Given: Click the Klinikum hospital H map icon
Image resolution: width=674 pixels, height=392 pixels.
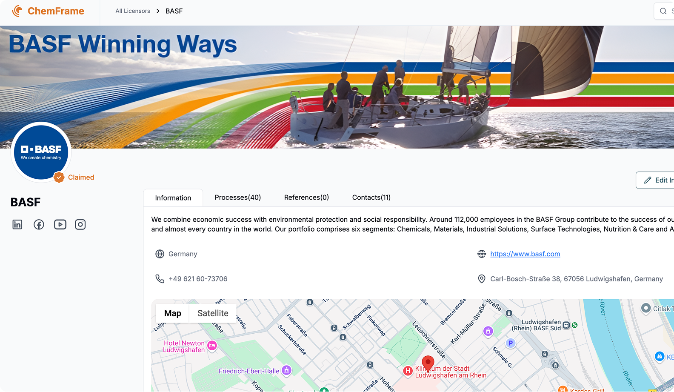Looking at the screenshot, I should [408, 371].
